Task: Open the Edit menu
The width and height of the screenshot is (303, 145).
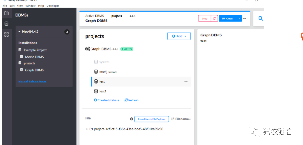Action: pyautogui.click(x=12, y=6)
